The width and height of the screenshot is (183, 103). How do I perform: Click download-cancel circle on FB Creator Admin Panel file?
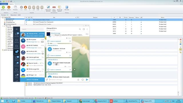(50, 64)
